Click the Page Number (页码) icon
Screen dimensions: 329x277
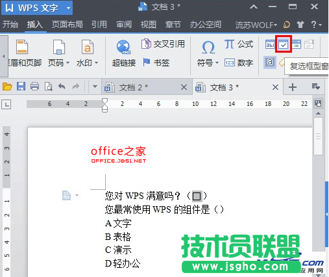[59, 47]
